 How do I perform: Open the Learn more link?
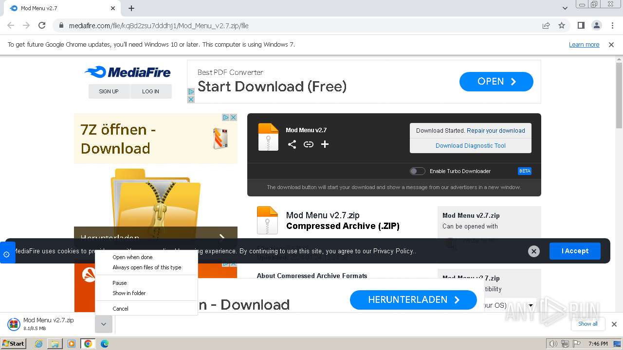(x=584, y=45)
